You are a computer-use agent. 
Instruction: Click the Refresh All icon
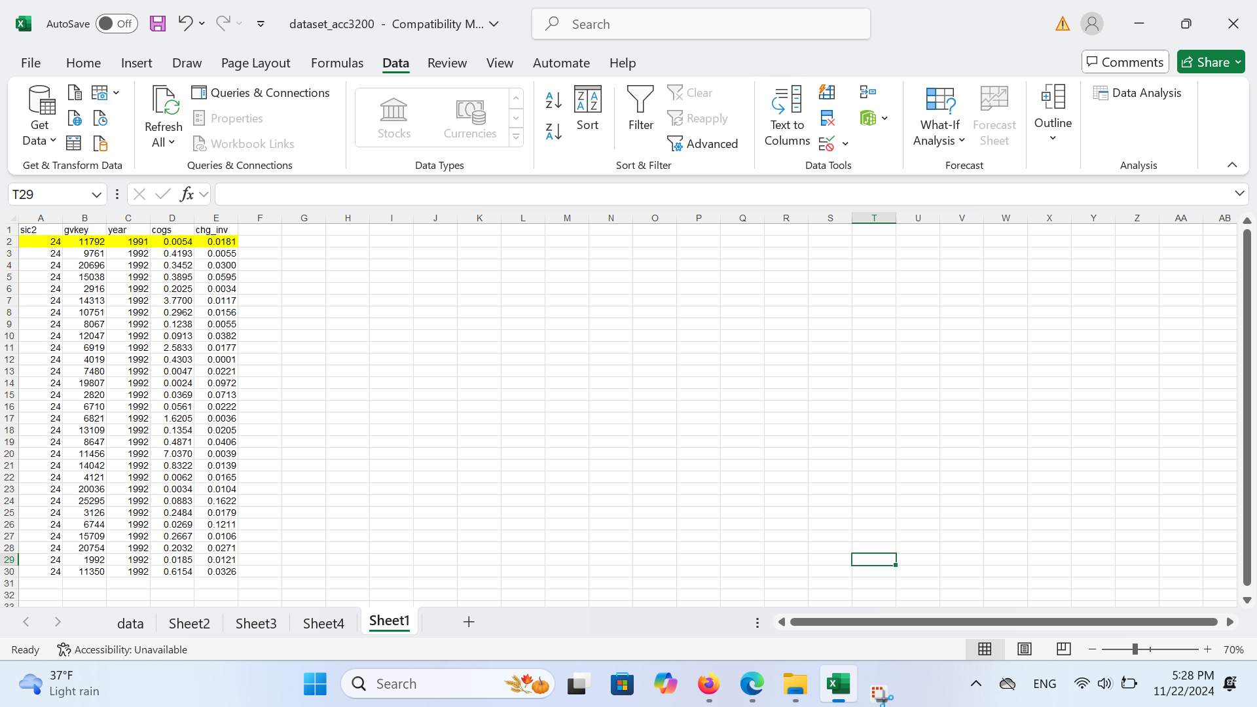[163, 116]
